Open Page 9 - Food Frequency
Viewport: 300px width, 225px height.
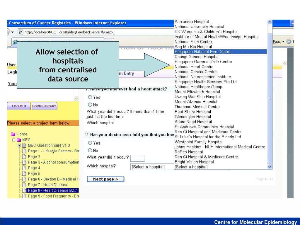point(53,196)
